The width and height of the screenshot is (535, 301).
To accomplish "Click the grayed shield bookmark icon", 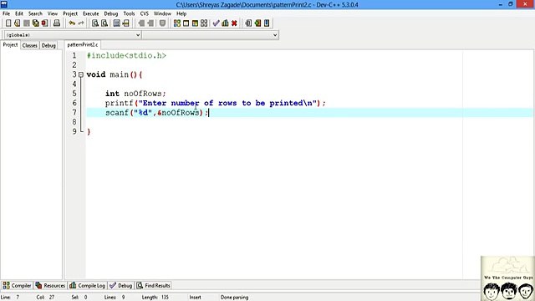I will pyautogui.click(x=162, y=23).
